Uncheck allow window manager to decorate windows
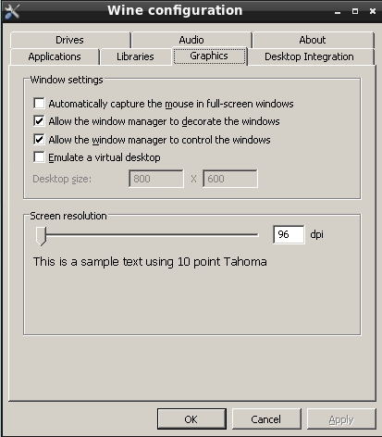The image size is (382, 437). coord(39,121)
